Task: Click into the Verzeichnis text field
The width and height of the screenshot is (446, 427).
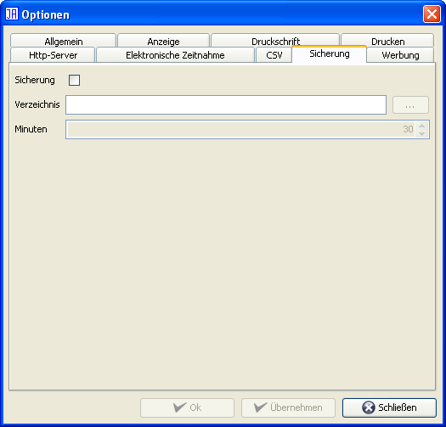Action: pyautogui.click(x=226, y=105)
